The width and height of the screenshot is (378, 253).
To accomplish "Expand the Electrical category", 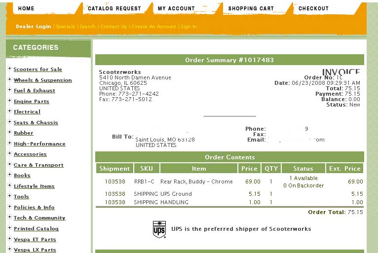I will tap(9, 111).
